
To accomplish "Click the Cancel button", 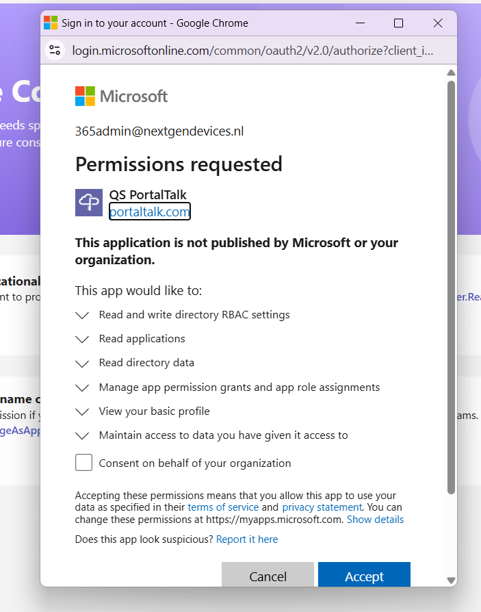I will tap(268, 574).
